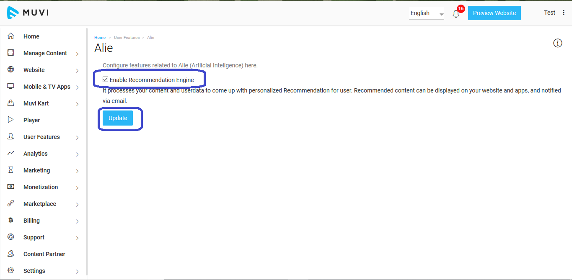Screen dimensions: 572x280
Task: Click the Website globe icon
Action: [x=11, y=70]
